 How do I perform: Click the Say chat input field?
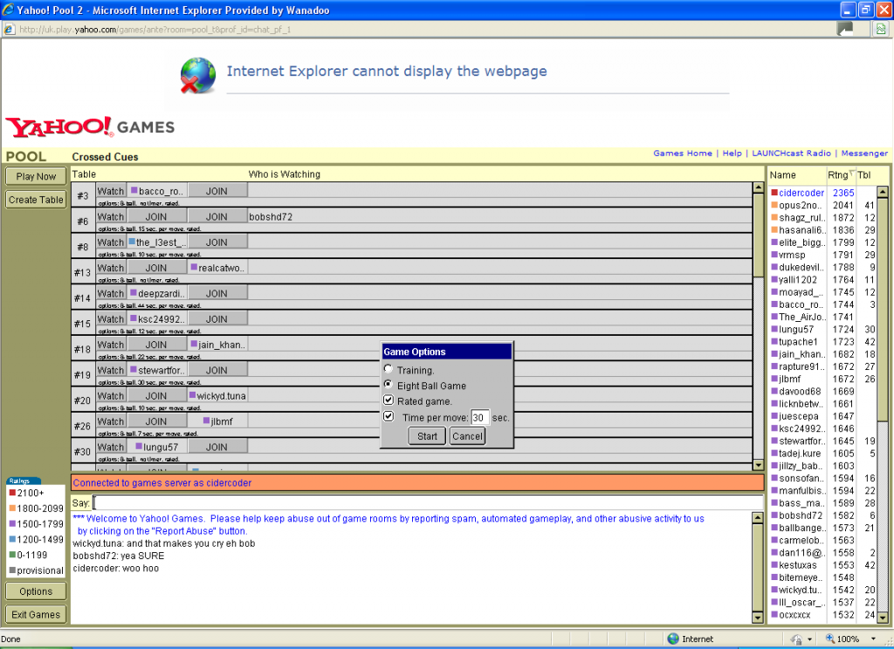click(428, 502)
